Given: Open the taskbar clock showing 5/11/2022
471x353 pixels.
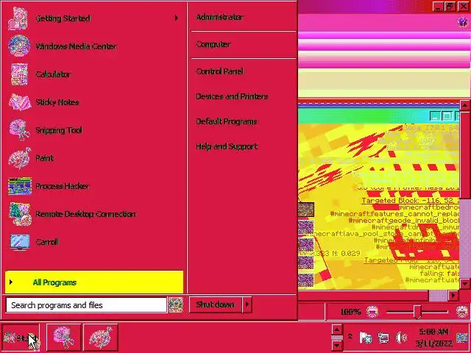Looking at the screenshot, I should tap(433, 338).
